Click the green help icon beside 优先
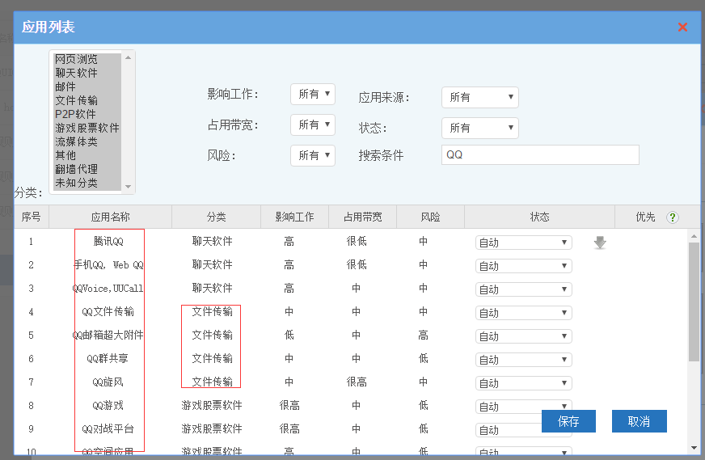The height and width of the screenshot is (460, 705). pos(672,217)
